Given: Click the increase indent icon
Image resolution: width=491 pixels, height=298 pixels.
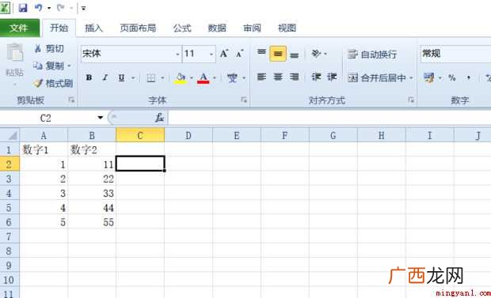Looking at the screenshot, I should (333, 77).
